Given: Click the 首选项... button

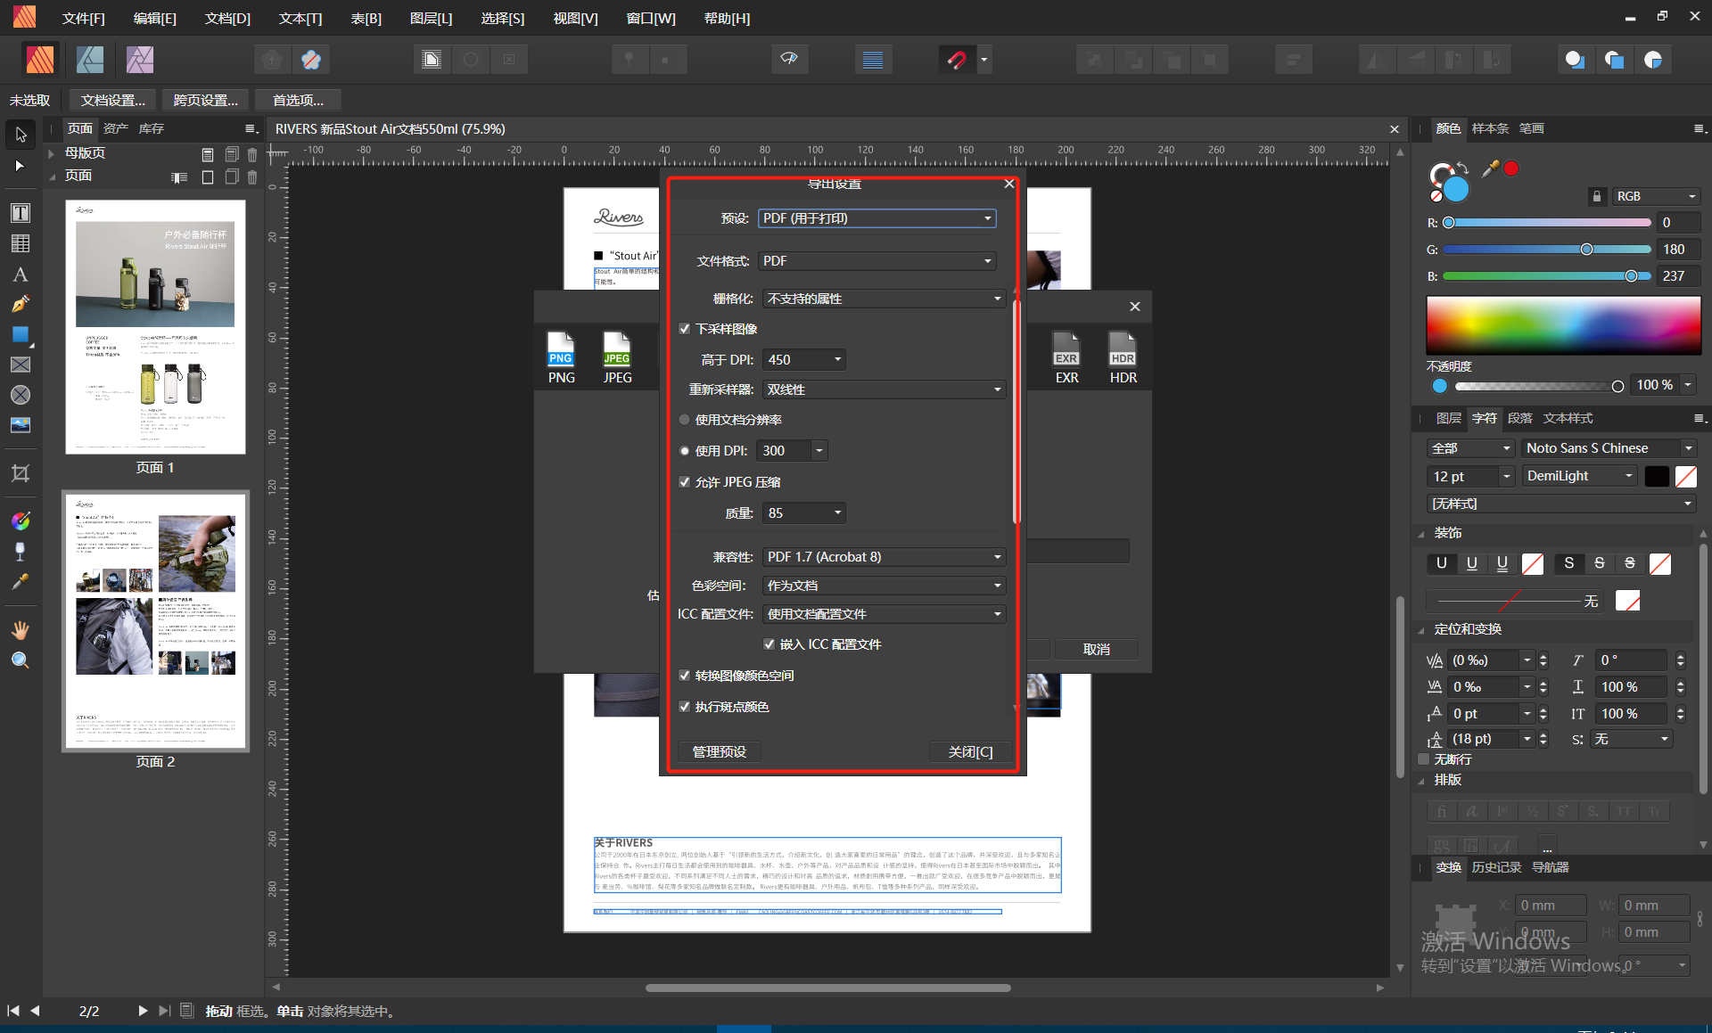Looking at the screenshot, I should [x=298, y=100].
